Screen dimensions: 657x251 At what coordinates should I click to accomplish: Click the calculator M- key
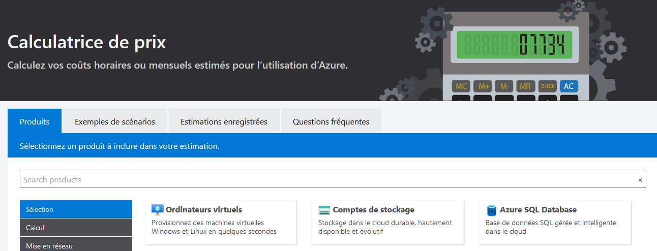click(504, 86)
